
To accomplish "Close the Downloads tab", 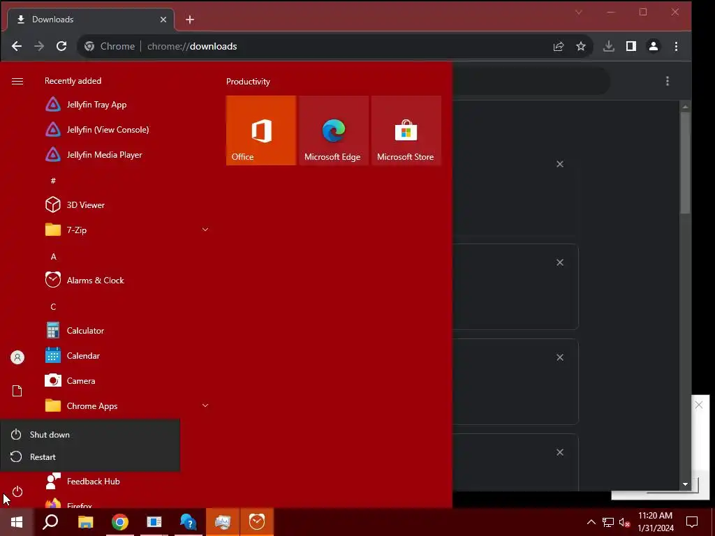I will pos(163,20).
